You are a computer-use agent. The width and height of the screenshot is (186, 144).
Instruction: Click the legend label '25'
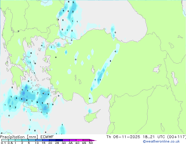click(57, 143)
